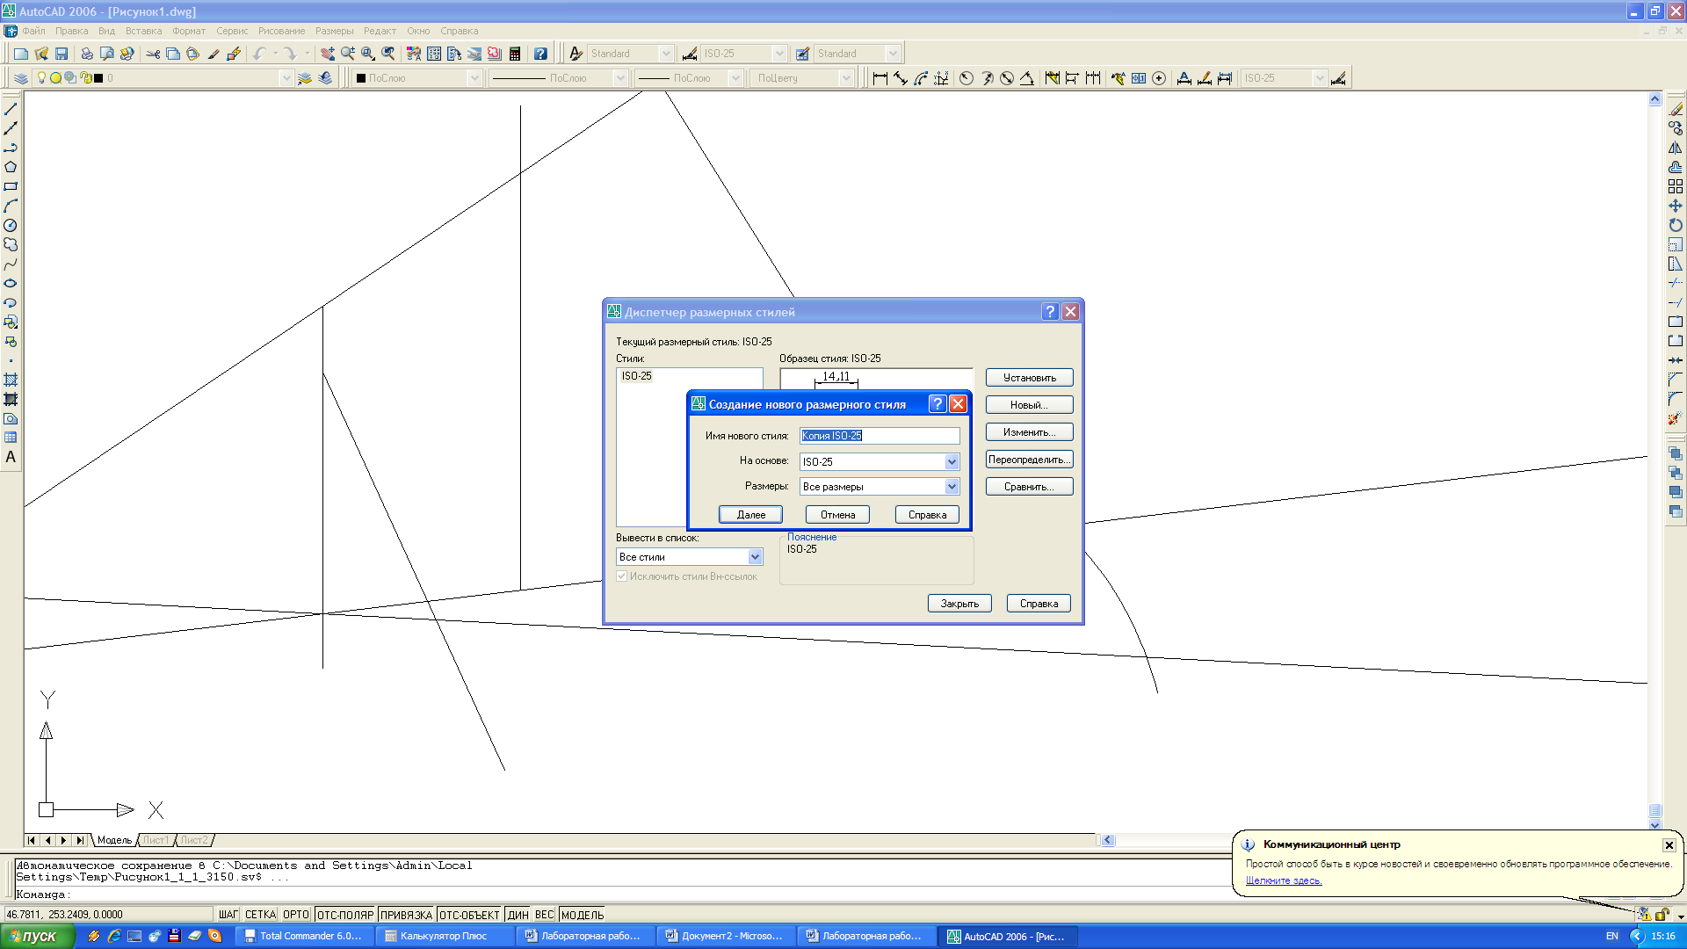This screenshot has height=949, width=1687.
Task: Click the Отмена button
Action: coord(837,515)
